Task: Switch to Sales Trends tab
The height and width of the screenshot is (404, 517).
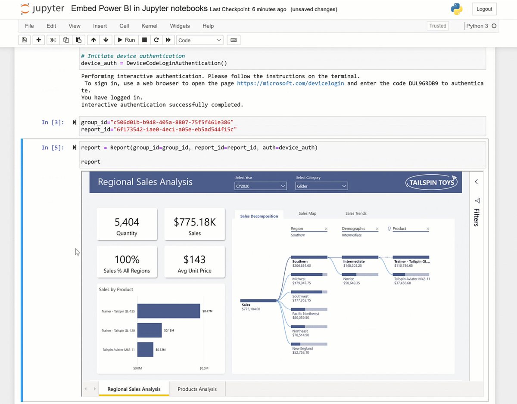Action: coord(356,213)
